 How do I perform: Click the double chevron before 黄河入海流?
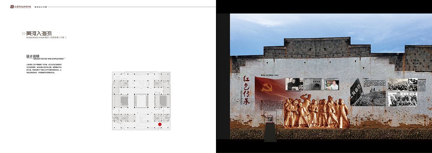(x=23, y=33)
